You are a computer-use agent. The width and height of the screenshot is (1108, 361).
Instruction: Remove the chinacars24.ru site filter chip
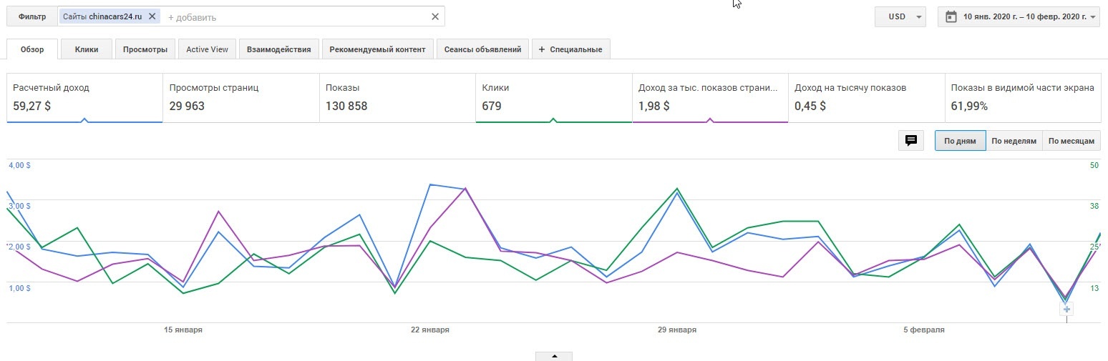152,16
